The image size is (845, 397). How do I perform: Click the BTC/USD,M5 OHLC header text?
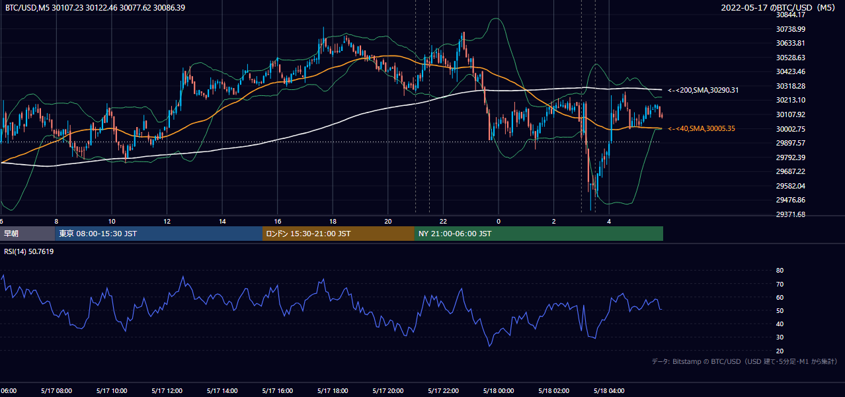[x=95, y=8]
